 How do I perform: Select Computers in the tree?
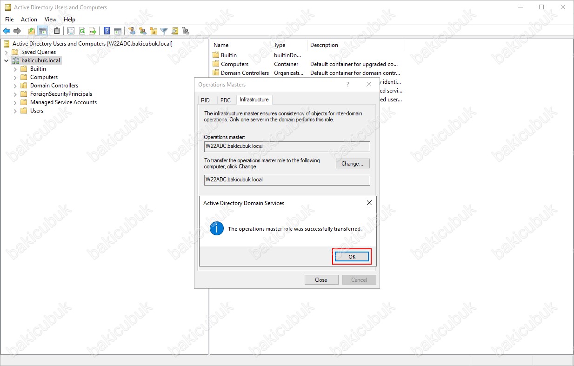44,77
